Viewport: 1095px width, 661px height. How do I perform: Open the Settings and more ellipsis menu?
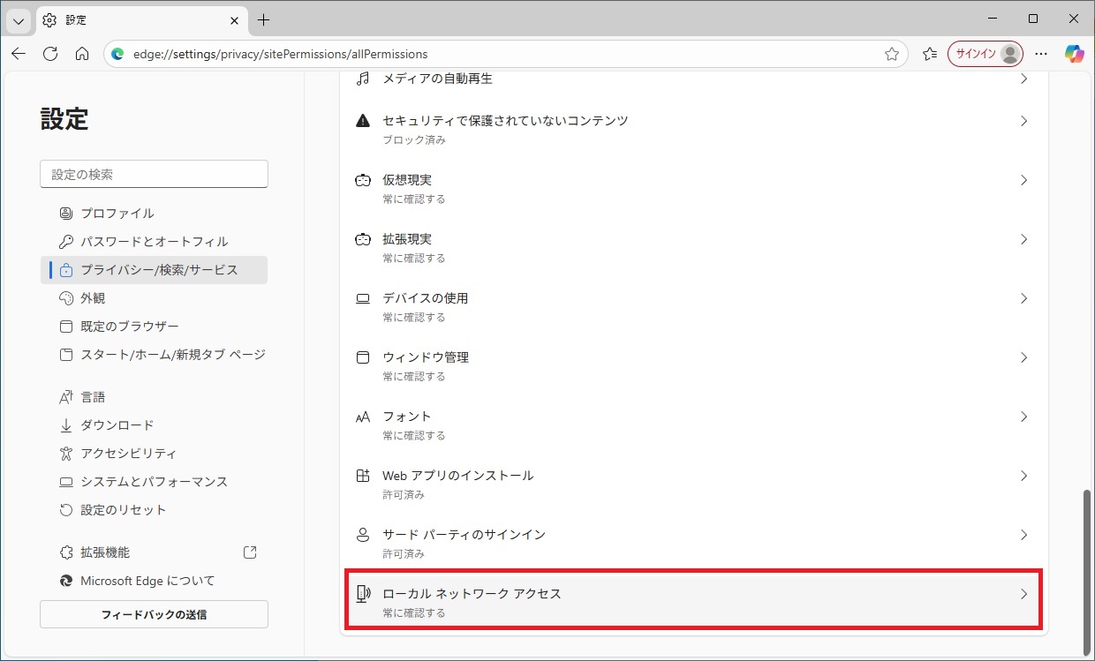1042,54
